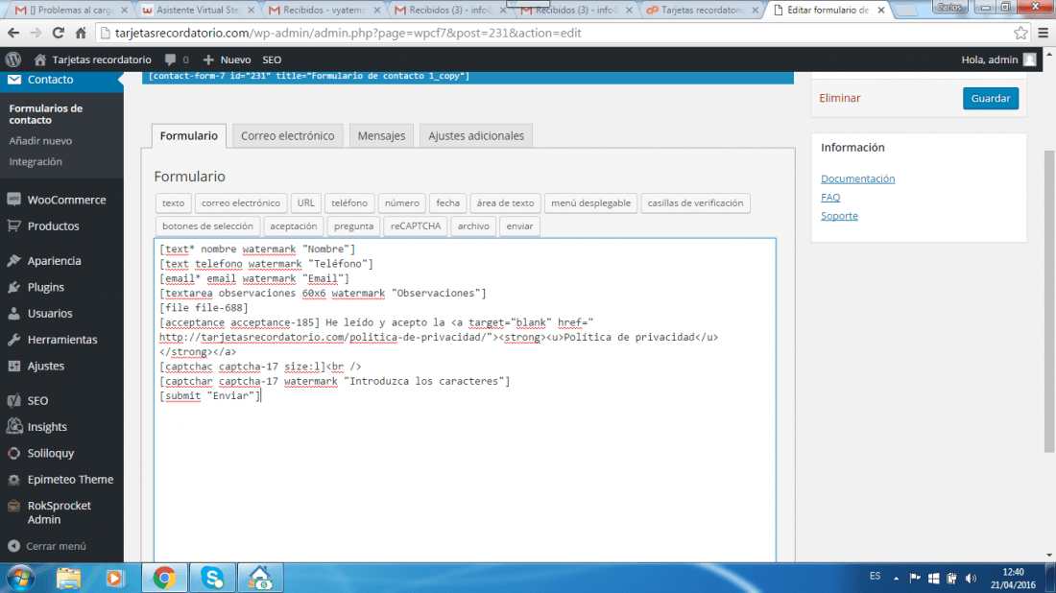
Task: Open Documentación link
Action: [858, 178]
